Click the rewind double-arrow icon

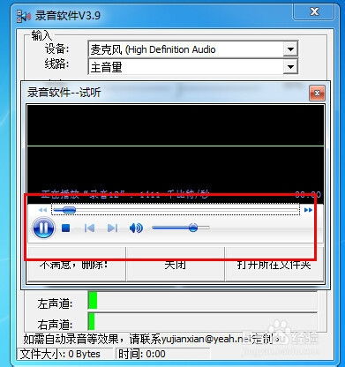pyautogui.click(x=42, y=210)
